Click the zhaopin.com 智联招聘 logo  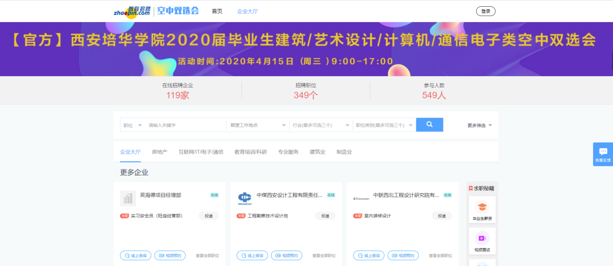pyautogui.click(x=132, y=11)
